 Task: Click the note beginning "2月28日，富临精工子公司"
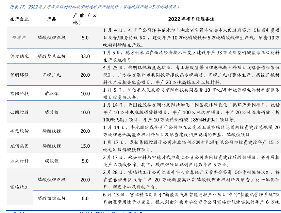click(191, 180)
